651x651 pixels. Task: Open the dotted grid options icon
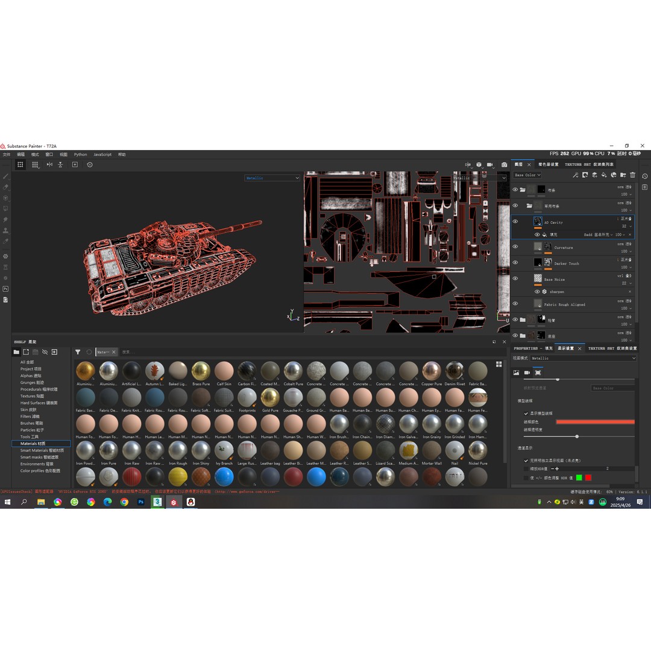pyautogui.click(x=36, y=165)
